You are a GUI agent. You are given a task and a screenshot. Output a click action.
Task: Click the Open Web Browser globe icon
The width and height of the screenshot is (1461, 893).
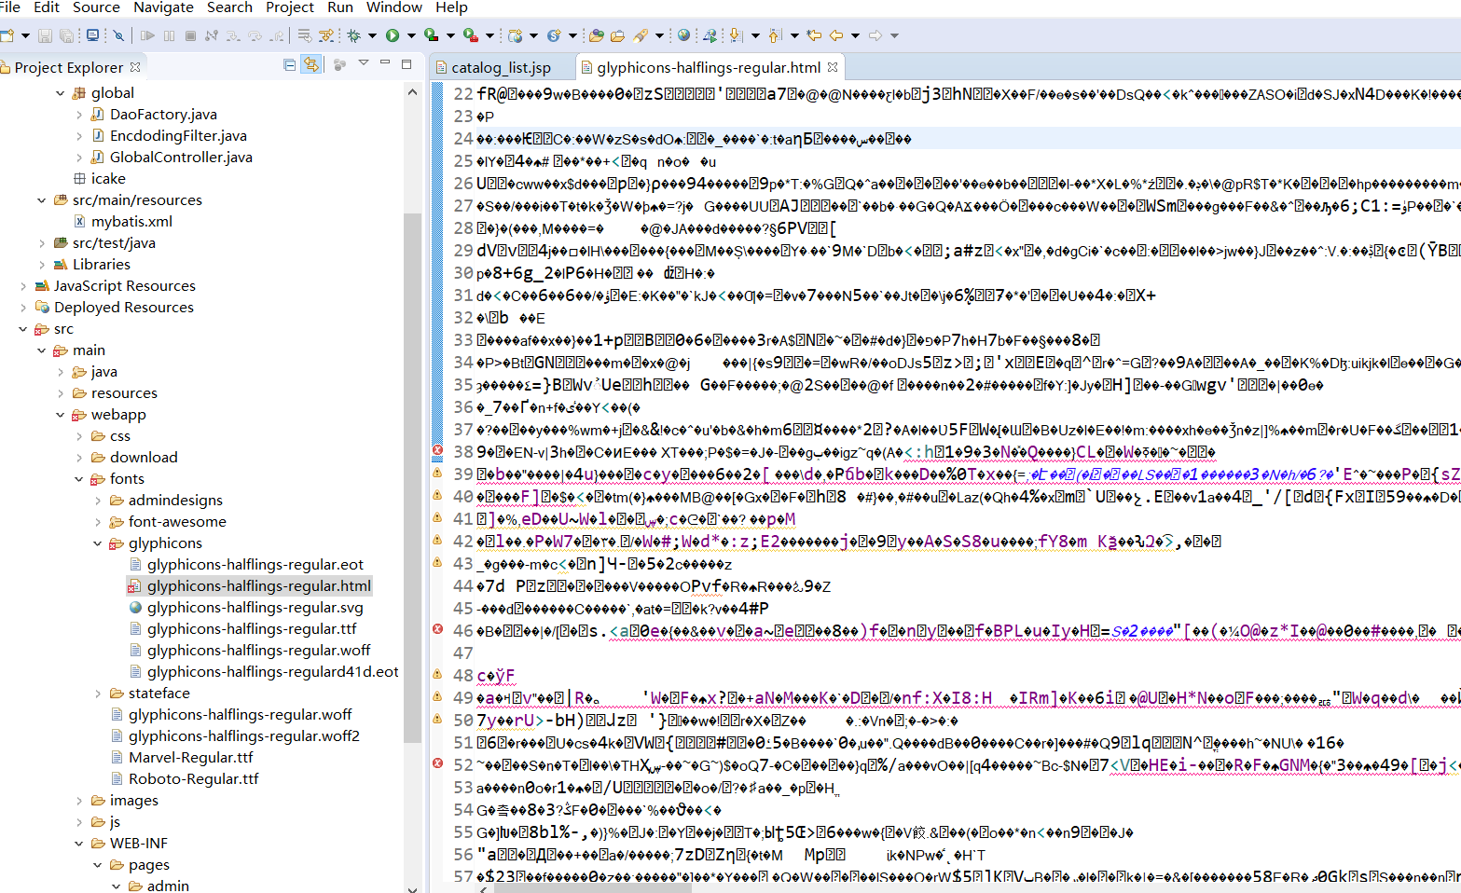[x=684, y=35]
